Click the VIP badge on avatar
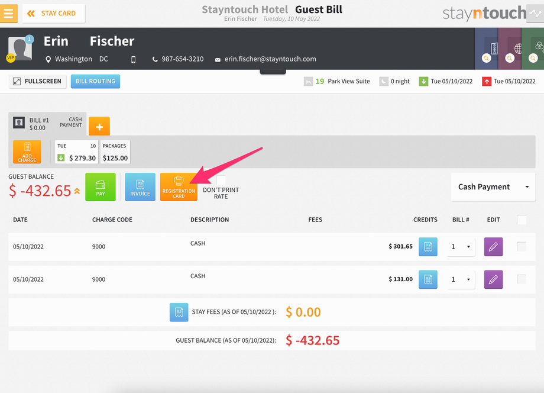 point(11,57)
